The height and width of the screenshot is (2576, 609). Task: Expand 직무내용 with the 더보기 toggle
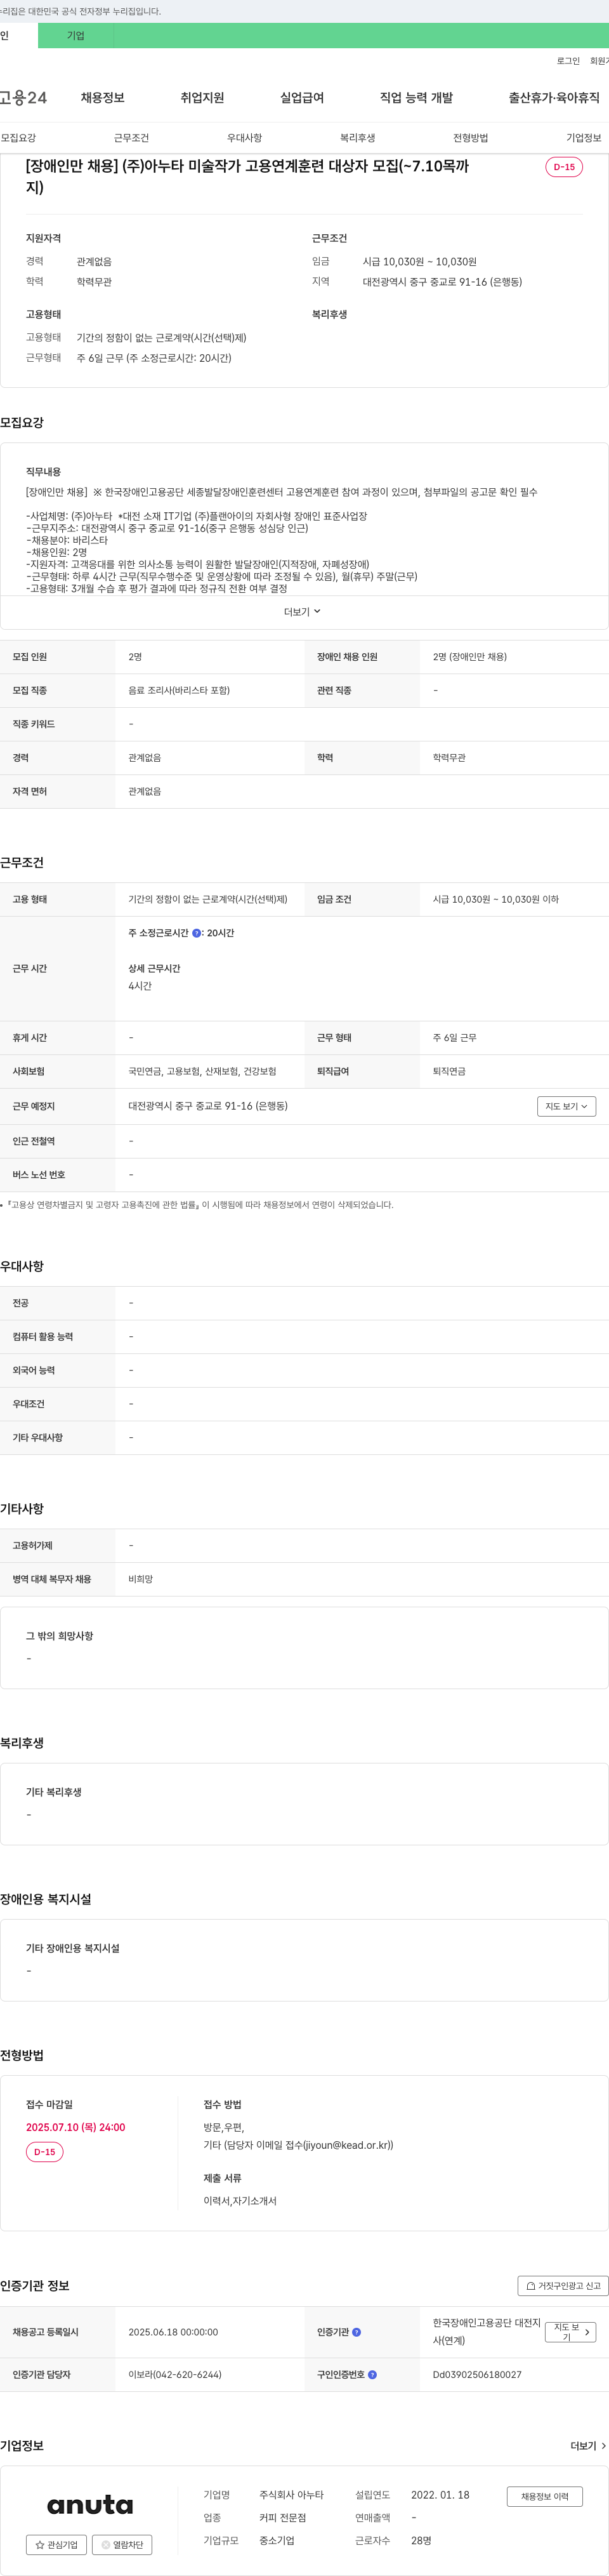pyautogui.click(x=303, y=612)
